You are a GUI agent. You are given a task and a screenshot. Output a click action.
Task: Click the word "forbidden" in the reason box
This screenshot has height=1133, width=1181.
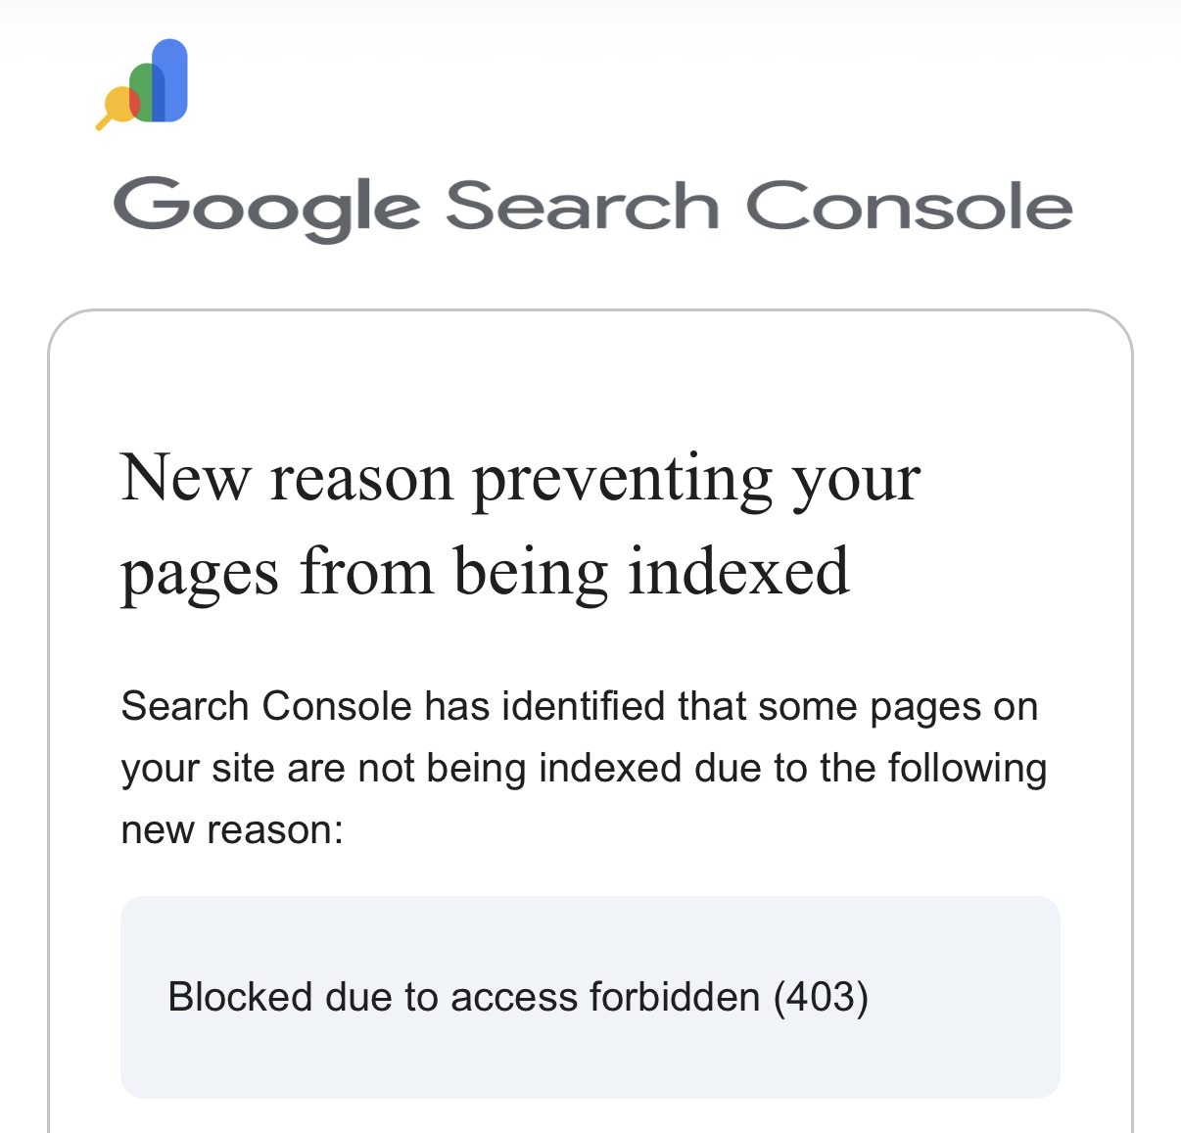point(675,997)
